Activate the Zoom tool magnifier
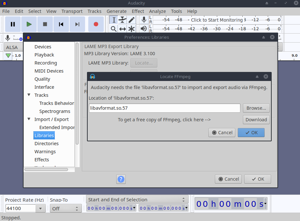Image resolution: width=300 pixels, height=221 pixels. pyautogui.click(x=113, y=29)
